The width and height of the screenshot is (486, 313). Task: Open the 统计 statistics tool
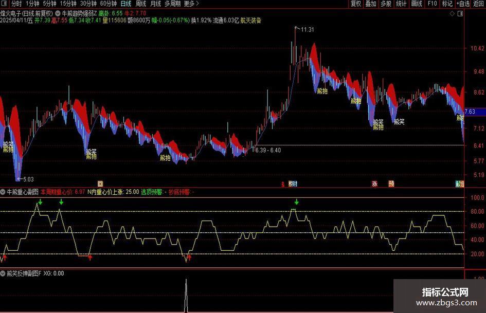(401, 4)
